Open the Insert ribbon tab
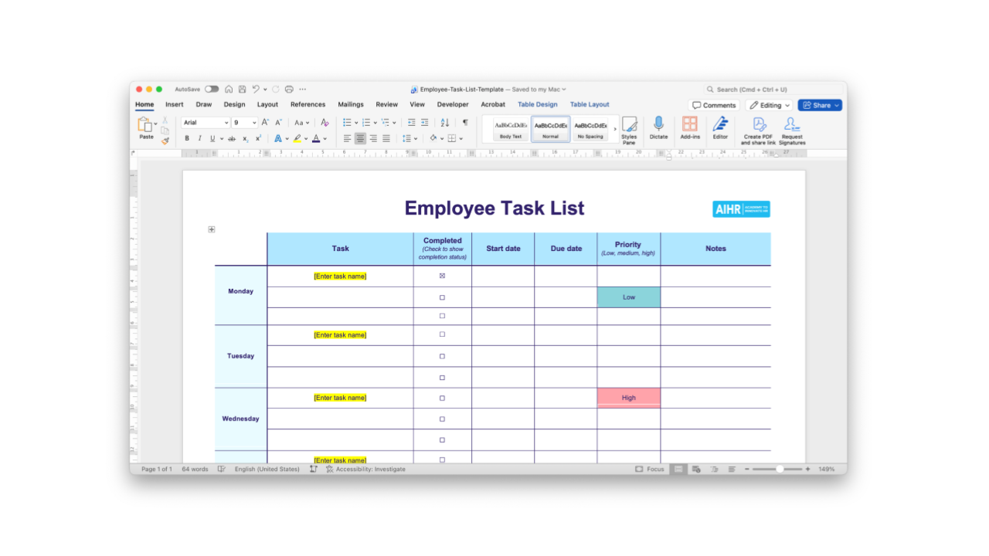The height and width of the screenshot is (556, 989). (174, 104)
